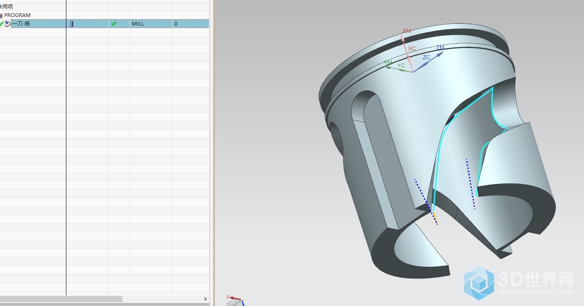Click the ZM axis label in viewport
The height and width of the screenshot is (306, 584).
click(440, 48)
